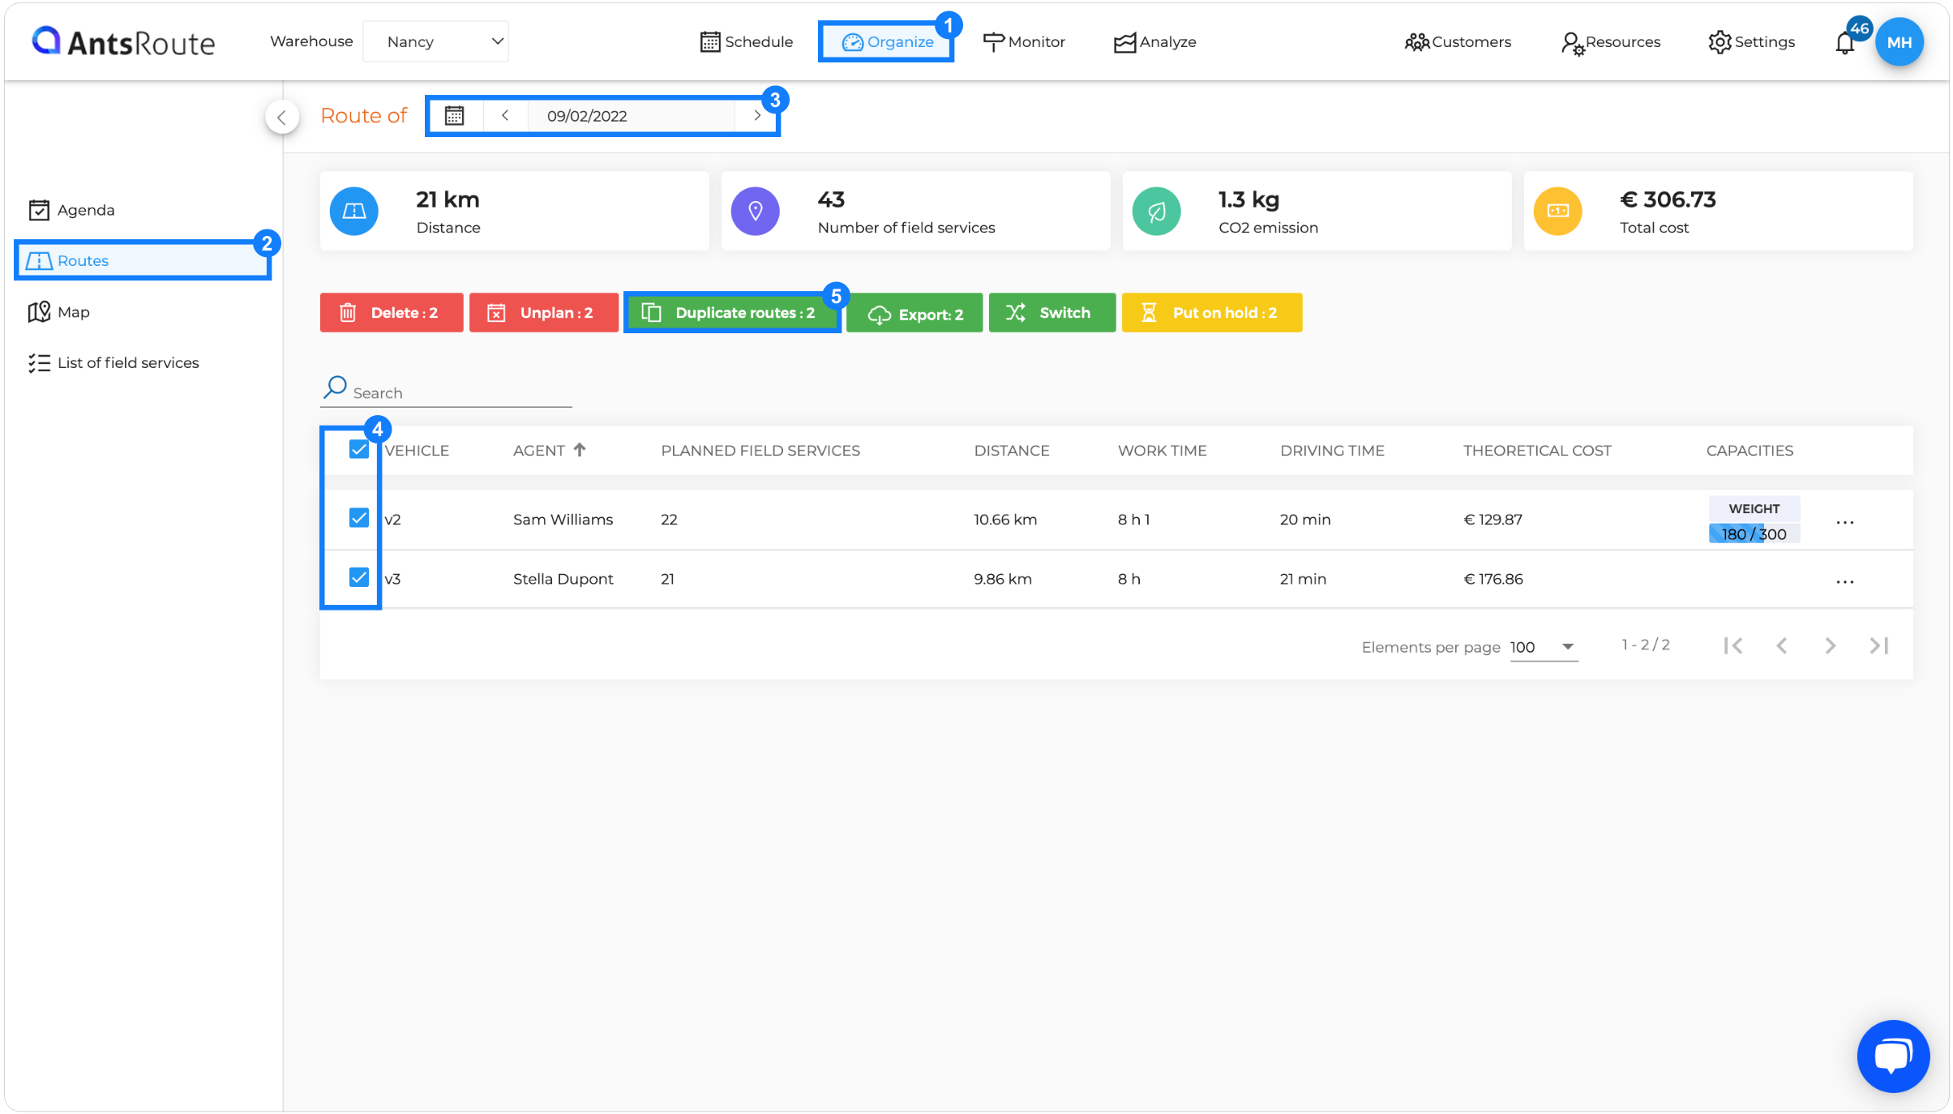Open the Schedule tab
This screenshot has height=1114, width=1953.
[x=747, y=42]
